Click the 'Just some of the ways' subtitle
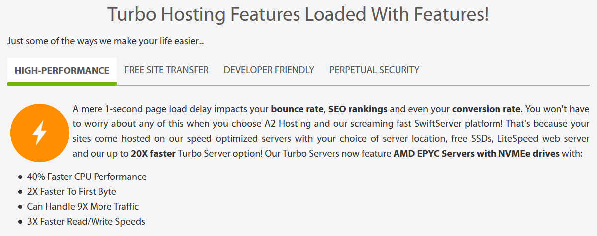597x236 pixels. [x=106, y=41]
